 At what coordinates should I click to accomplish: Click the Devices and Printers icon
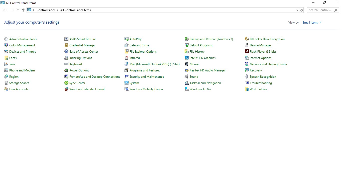click(6, 51)
